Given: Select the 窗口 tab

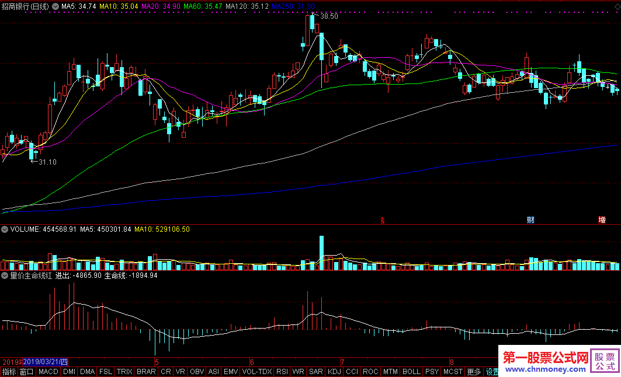Looking at the screenshot, I should click(x=26, y=372).
